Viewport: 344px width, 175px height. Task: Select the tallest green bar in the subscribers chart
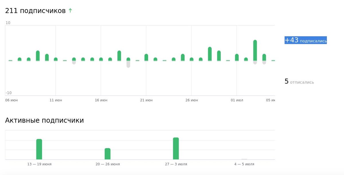pos(255,50)
